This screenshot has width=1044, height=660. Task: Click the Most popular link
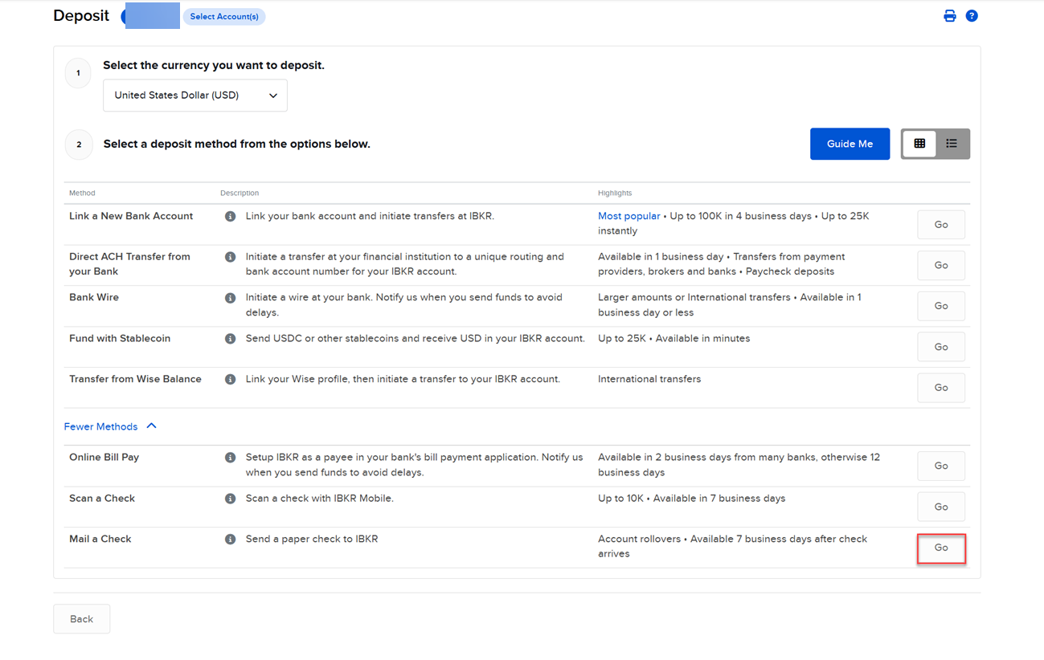pyautogui.click(x=628, y=216)
